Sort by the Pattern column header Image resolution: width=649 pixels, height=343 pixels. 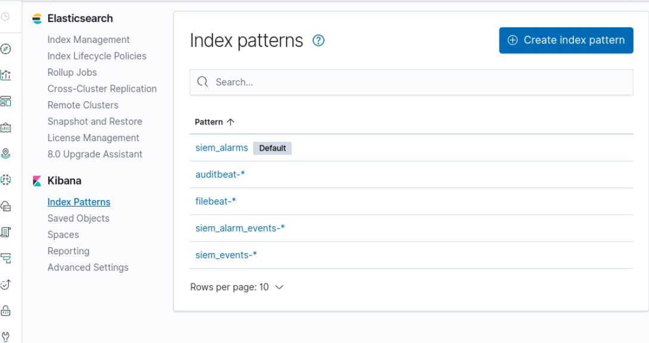click(214, 122)
